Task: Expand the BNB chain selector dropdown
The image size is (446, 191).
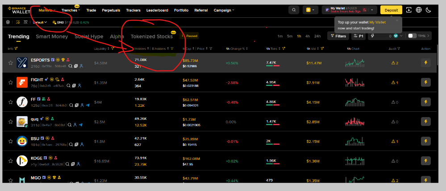Action: pyautogui.click(x=310, y=10)
